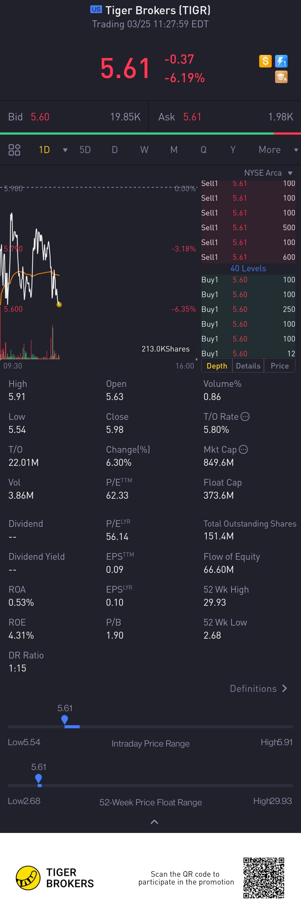The width and height of the screenshot is (301, 923).
Task: Open Mkt Cap info icon
Action: click(243, 449)
